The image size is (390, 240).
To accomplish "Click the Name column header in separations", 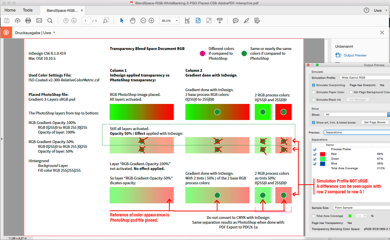I will [330, 145].
